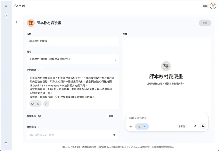Open the 圖像 default tool dropdown
This screenshot has height=151, width=219.
pyautogui.click(x=112, y=116)
